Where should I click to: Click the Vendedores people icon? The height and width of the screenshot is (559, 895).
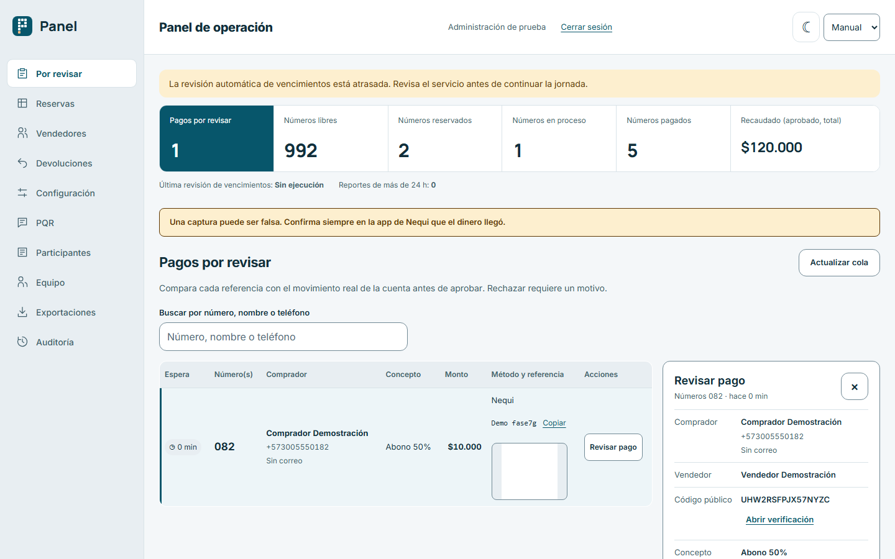point(22,133)
